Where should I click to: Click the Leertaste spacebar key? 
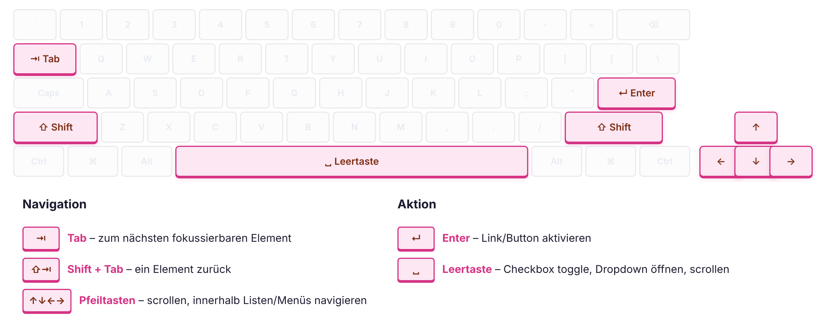(352, 162)
